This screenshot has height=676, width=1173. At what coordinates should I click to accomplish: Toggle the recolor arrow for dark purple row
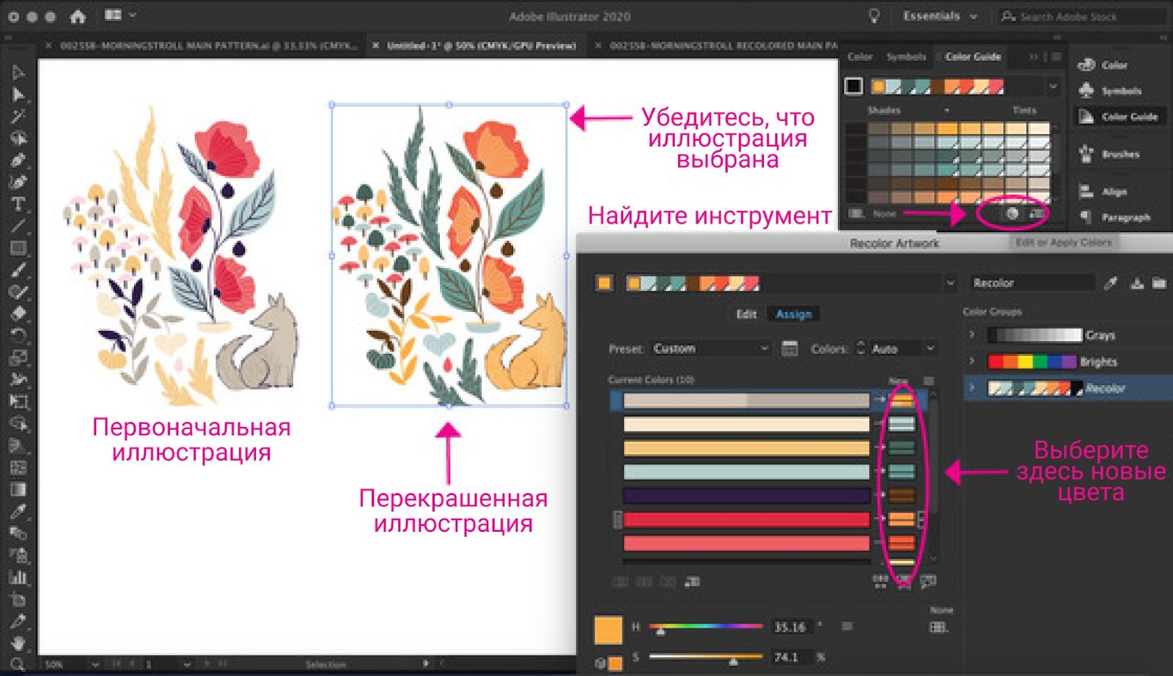(x=879, y=496)
